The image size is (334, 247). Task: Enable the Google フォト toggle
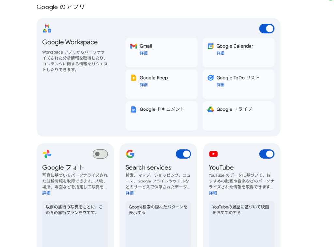point(100,154)
